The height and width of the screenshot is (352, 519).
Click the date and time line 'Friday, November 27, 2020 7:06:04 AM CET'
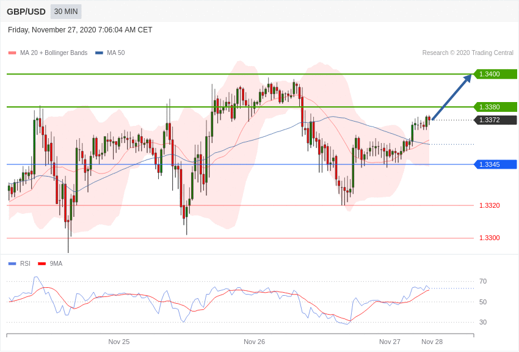pyautogui.click(x=80, y=30)
